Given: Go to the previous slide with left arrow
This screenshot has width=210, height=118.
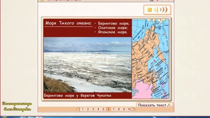Looking at the screenshot, I should point(78,109).
